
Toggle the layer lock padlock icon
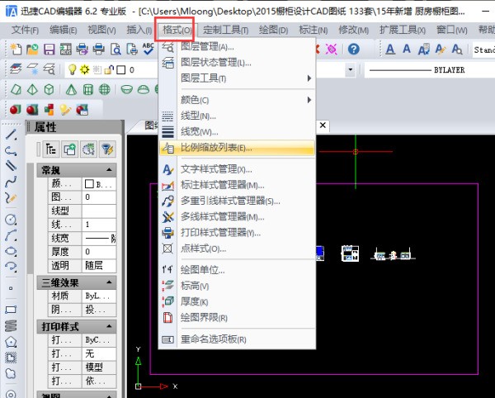pos(108,70)
